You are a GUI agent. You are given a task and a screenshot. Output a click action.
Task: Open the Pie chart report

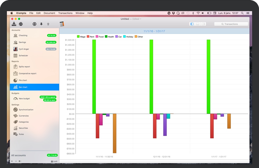[x=23, y=80]
